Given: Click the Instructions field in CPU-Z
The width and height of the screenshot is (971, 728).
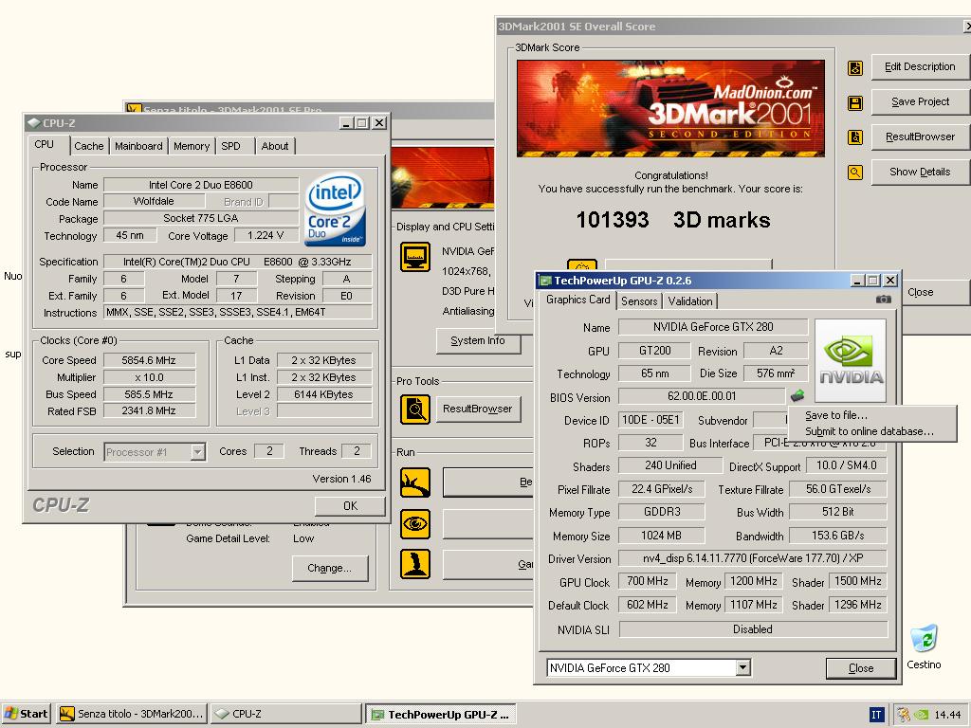Looking at the screenshot, I should pyautogui.click(x=238, y=313).
